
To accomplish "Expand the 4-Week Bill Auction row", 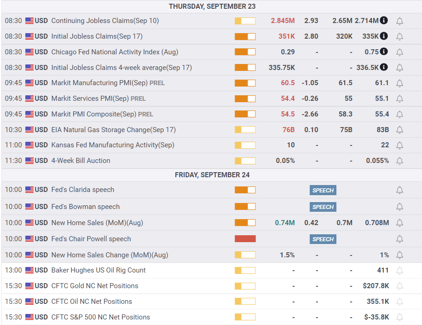I will click(212, 161).
